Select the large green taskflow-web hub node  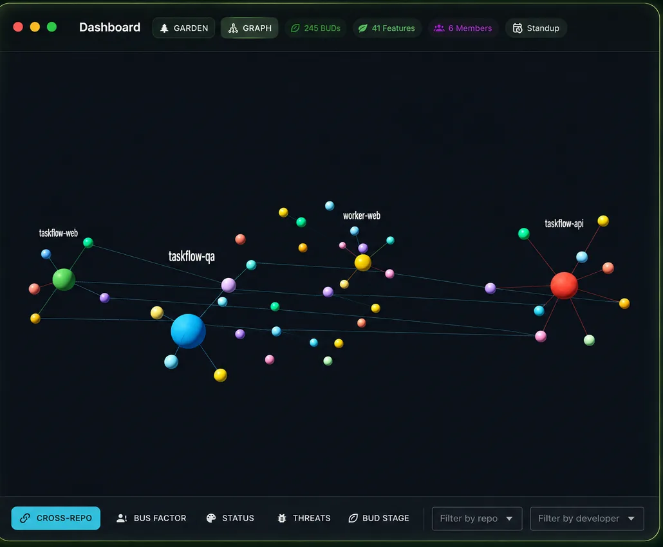pos(64,279)
